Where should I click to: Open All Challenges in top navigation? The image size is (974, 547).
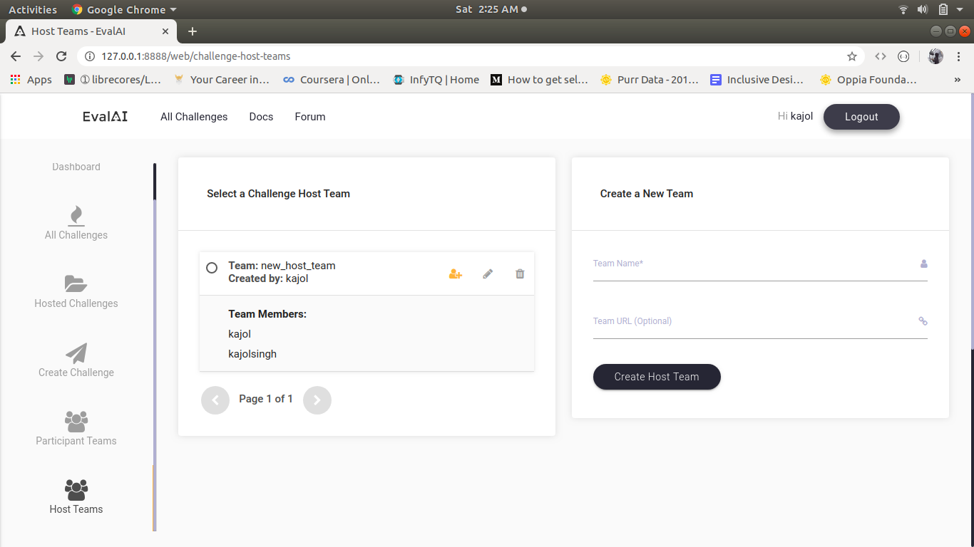point(194,117)
